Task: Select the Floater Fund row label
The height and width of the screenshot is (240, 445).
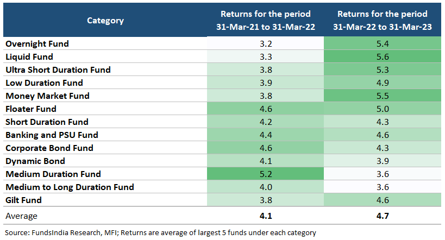Action: pyautogui.click(x=32, y=109)
